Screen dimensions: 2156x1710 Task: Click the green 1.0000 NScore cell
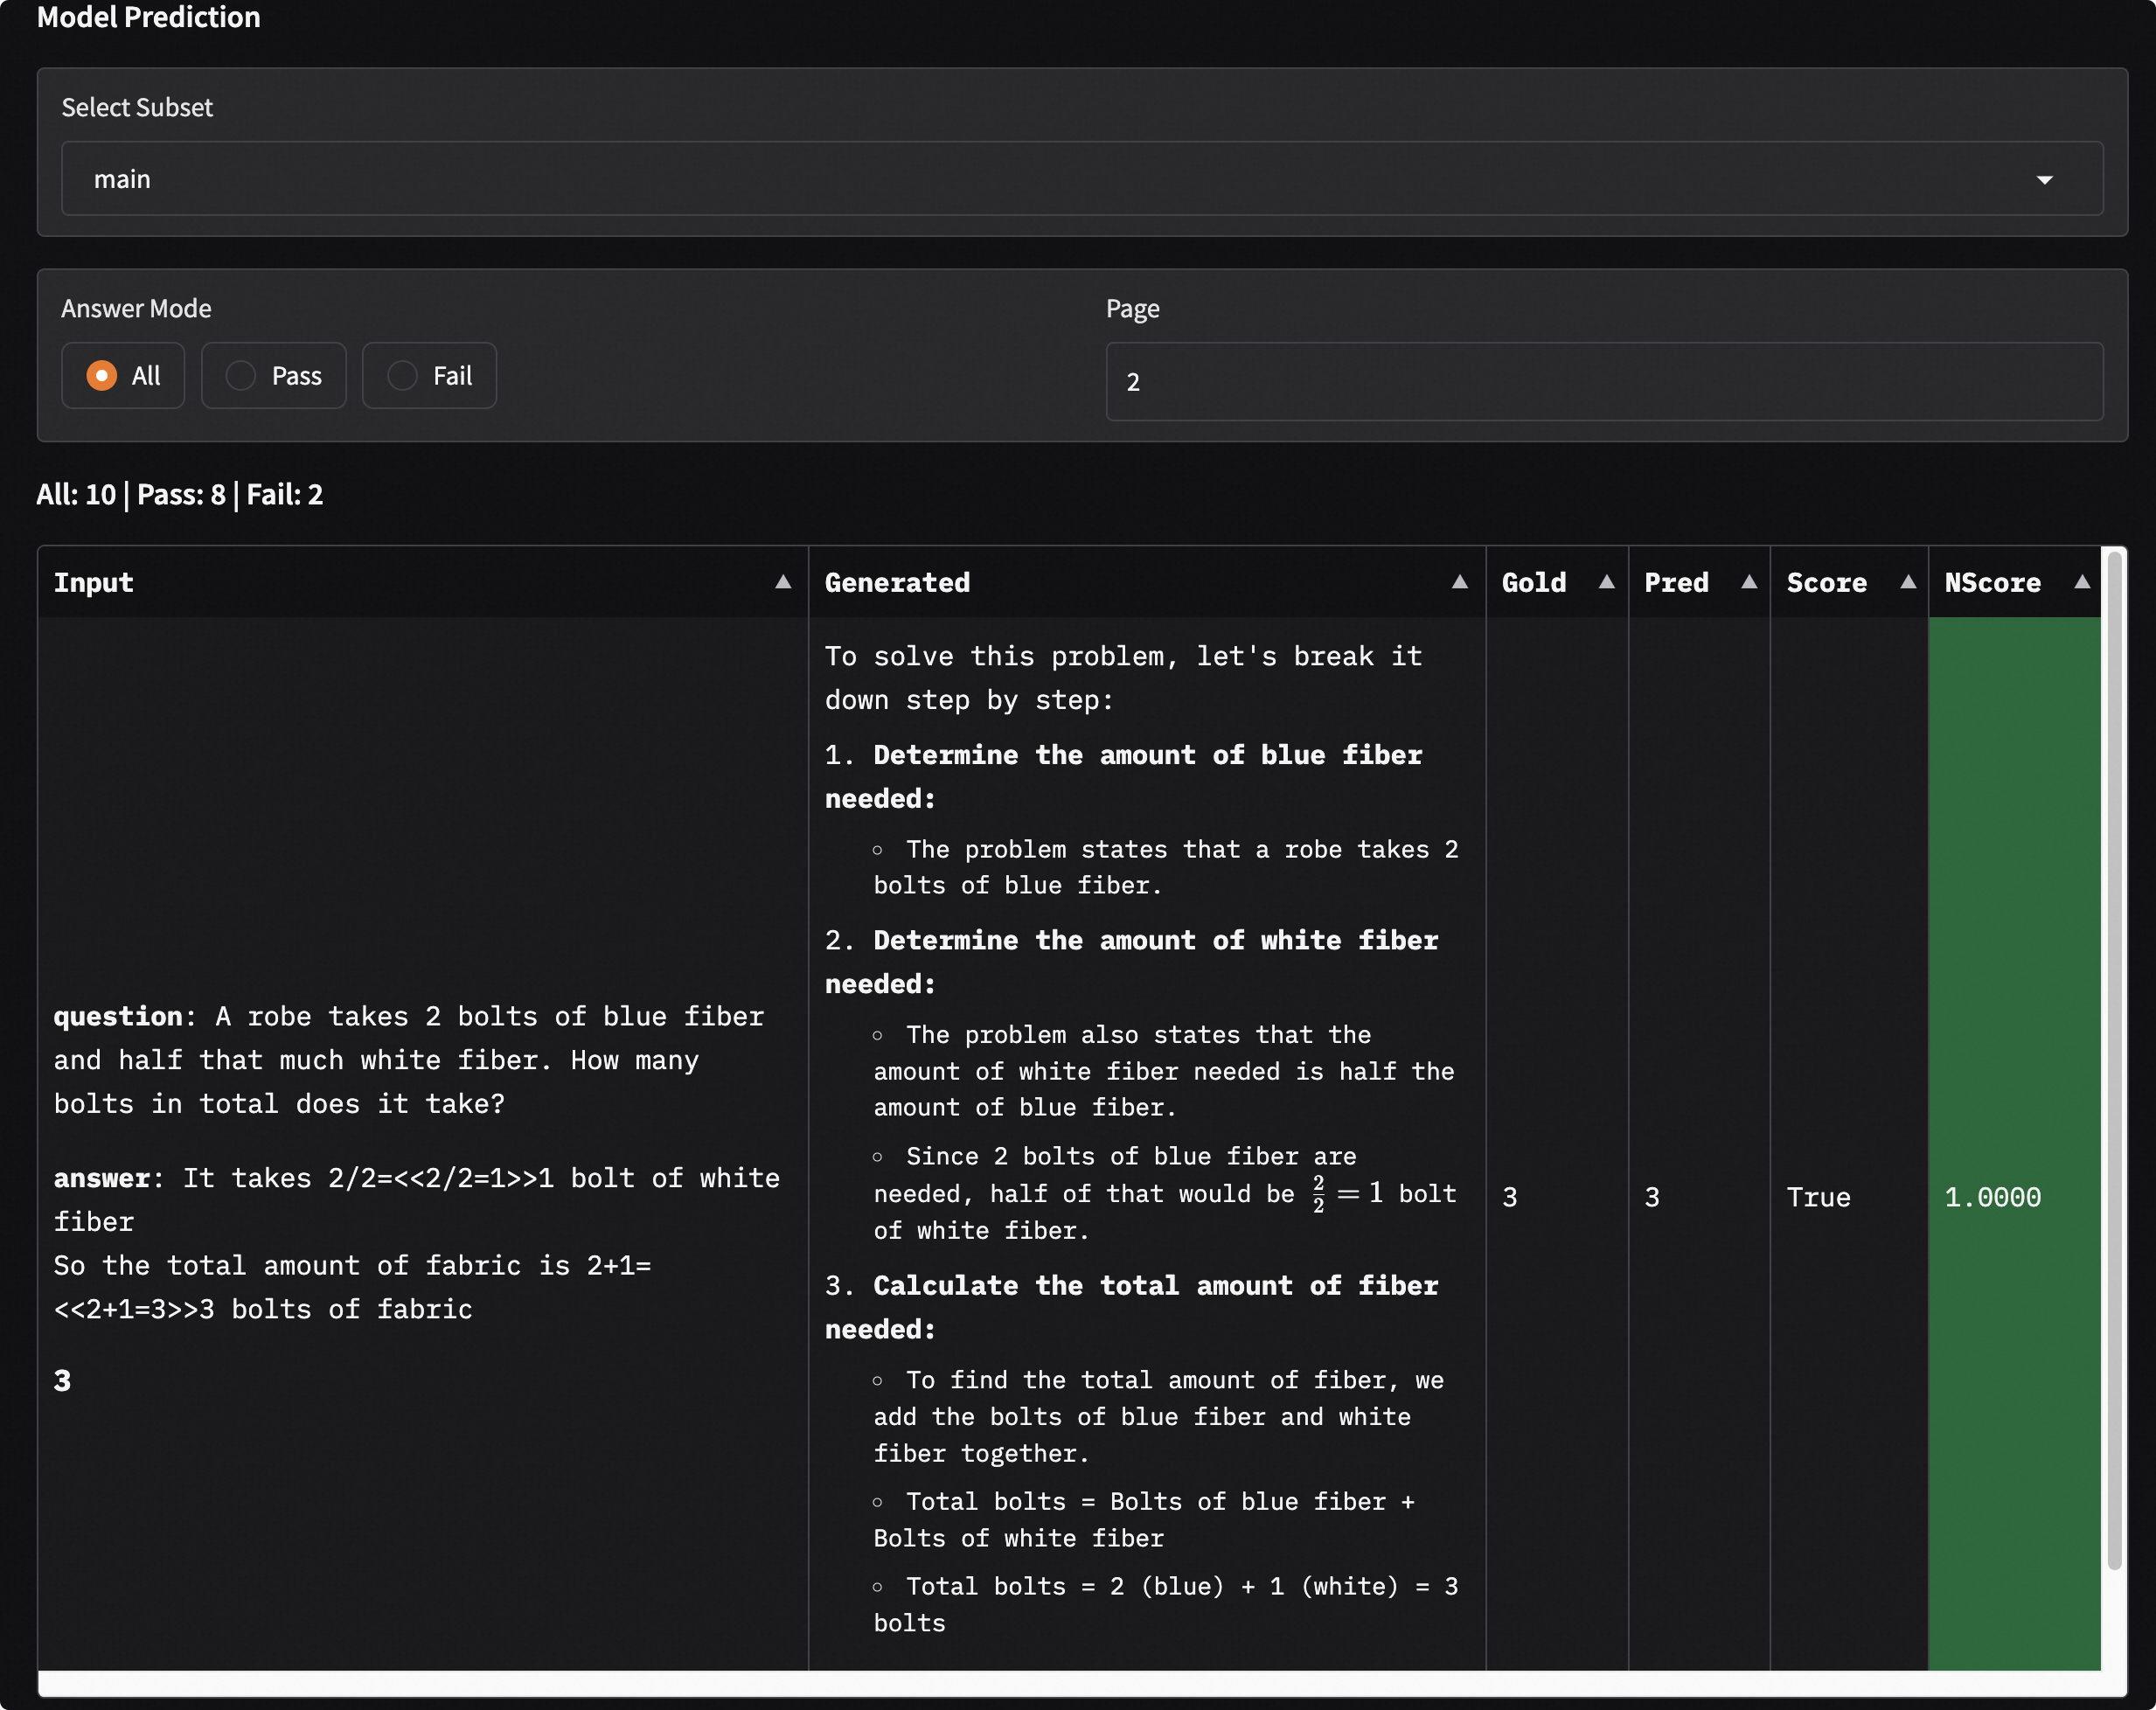point(1992,1197)
